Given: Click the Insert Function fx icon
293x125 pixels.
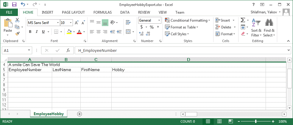Looking at the screenshot, I should coord(68,51).
